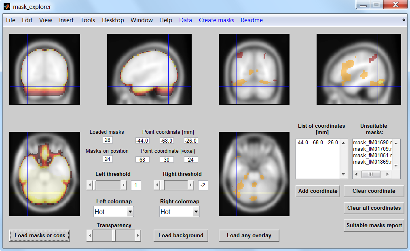Click the Load masks or cons button
Screen dimensions: 410x251
(39, 235)
